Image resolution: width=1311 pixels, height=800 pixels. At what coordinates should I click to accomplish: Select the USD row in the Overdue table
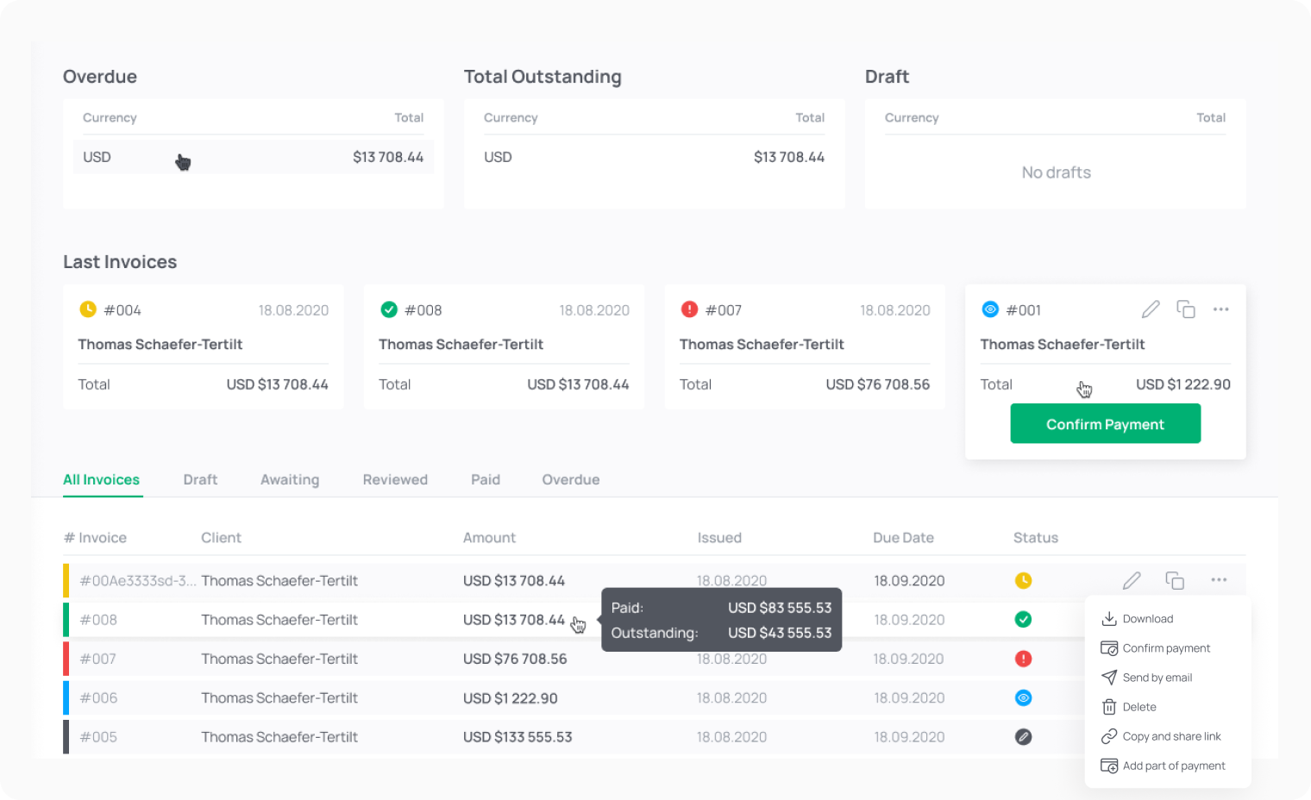point(253,157)
